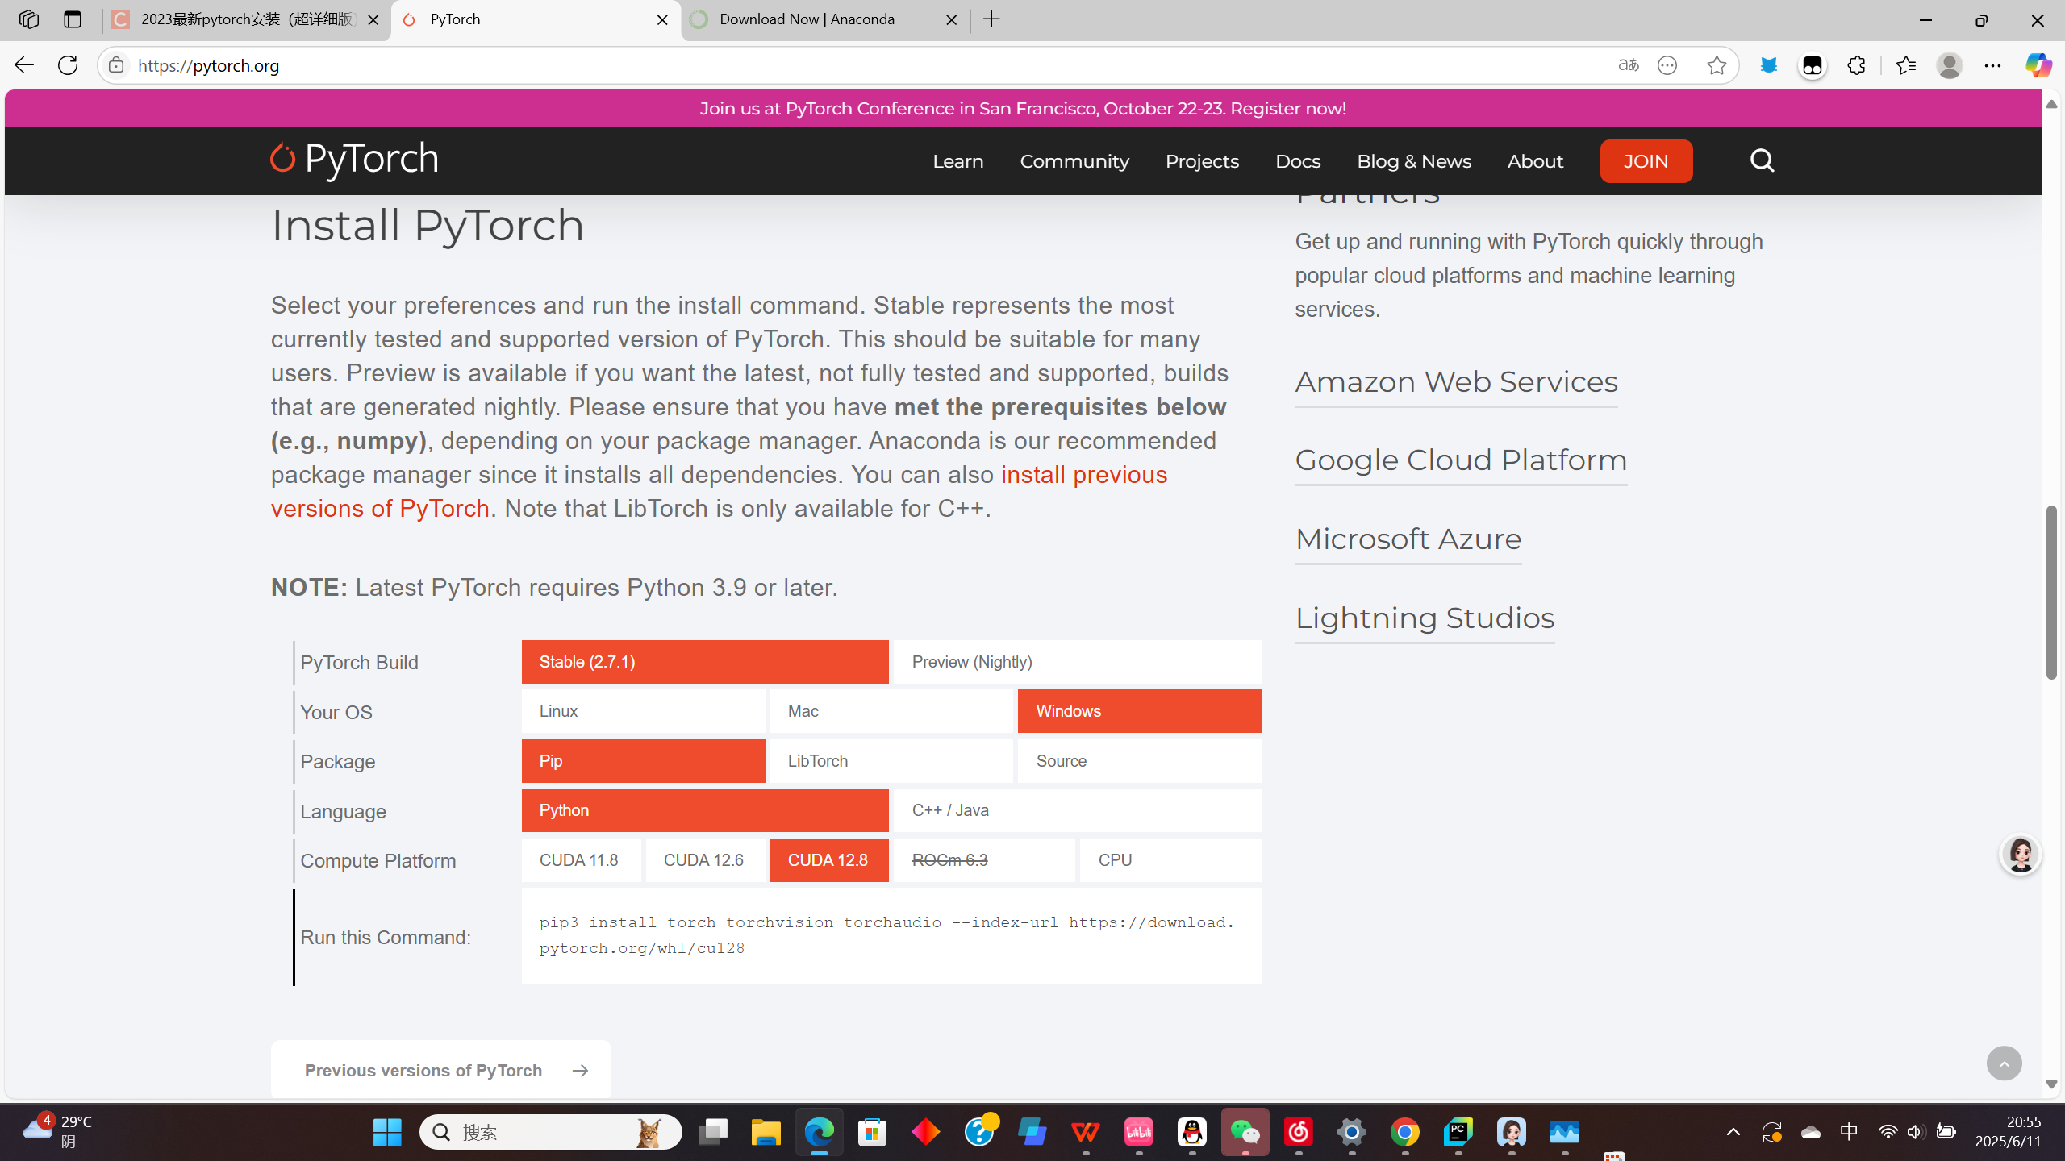Open the About nav menu
This screenshot has width=2065, height=1161.
click(x=1535, y=161)
